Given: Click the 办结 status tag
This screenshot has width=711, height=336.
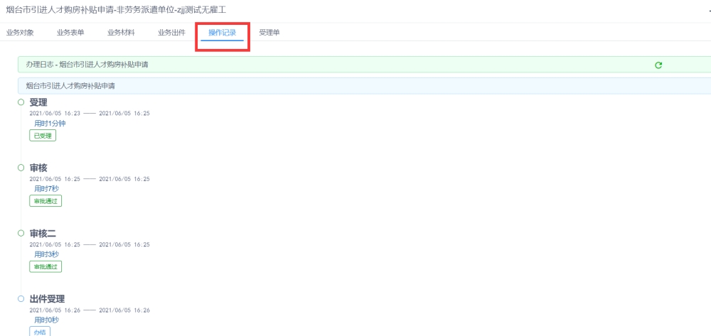Looking at the screenshot, I should tap(40, 332).
